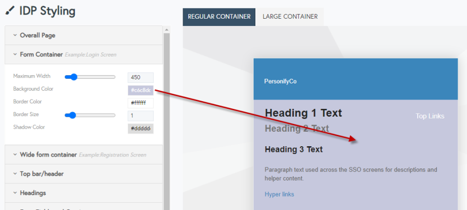Click the Shadow Color label
The image size is (467, 210).
point(29,127)
